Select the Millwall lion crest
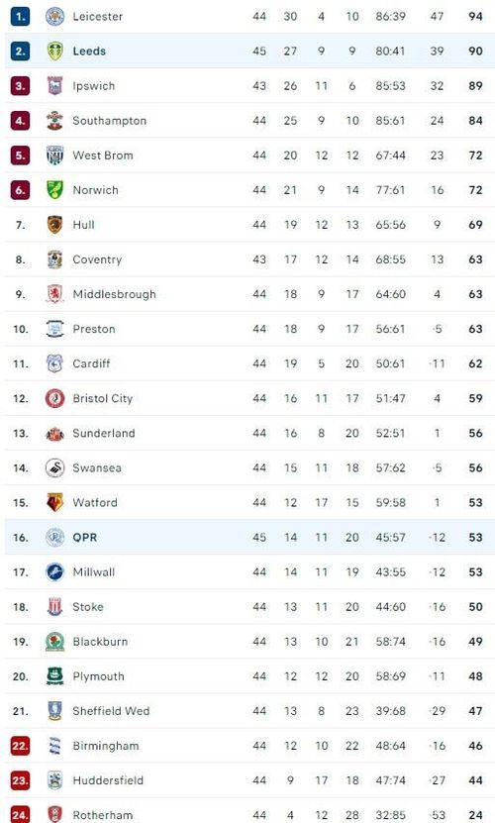Image resolution: width=495 pixels, height=823 pixels. pos(54,572)
